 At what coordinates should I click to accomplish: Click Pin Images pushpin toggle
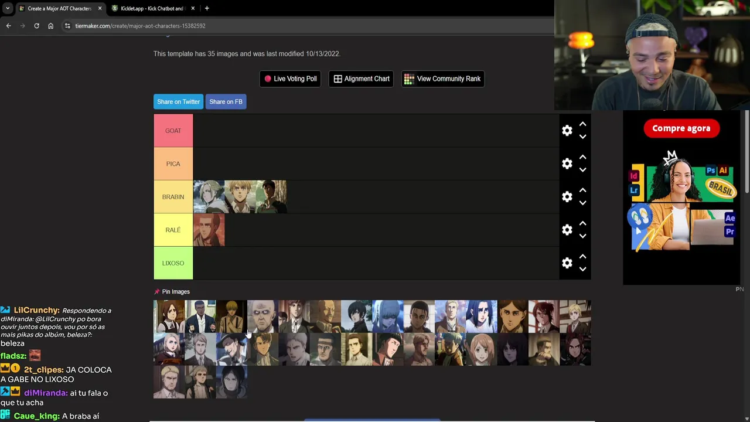157,291
